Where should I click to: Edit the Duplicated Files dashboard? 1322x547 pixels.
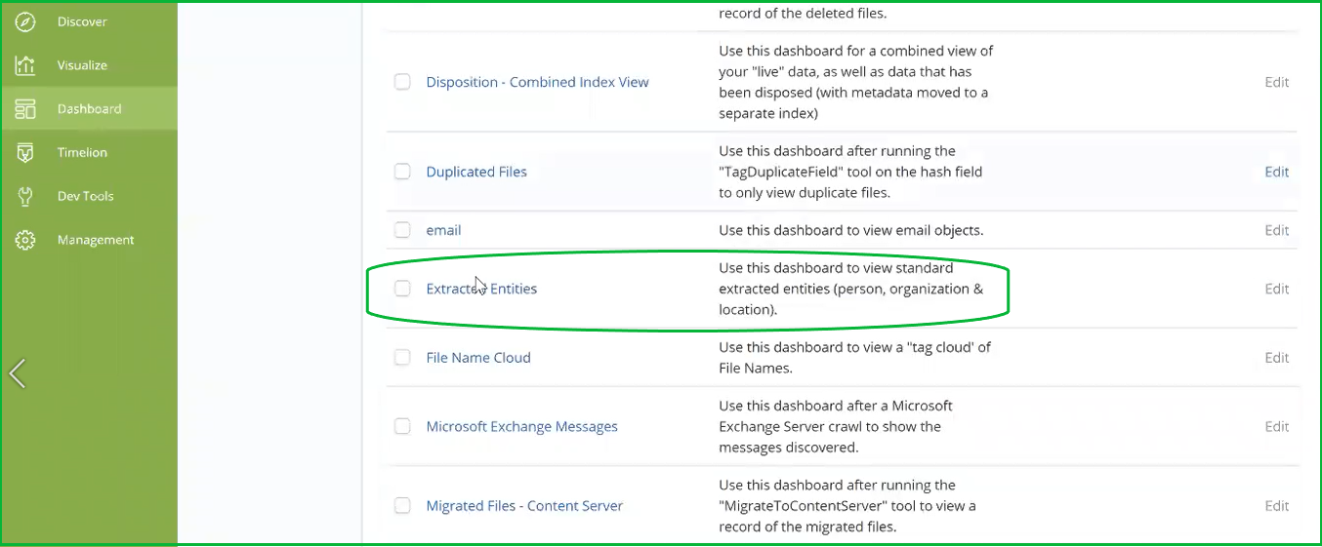point(1277,172)
